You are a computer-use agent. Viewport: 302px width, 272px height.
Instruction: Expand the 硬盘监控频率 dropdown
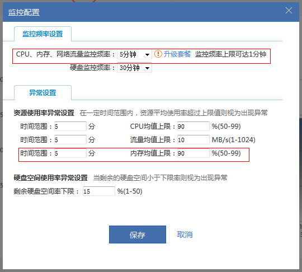134,68
